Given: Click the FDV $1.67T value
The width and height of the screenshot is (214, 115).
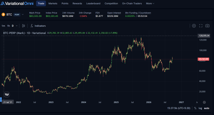Looking at the screenshot, I should pyautogui.click(x=99, y=16).
